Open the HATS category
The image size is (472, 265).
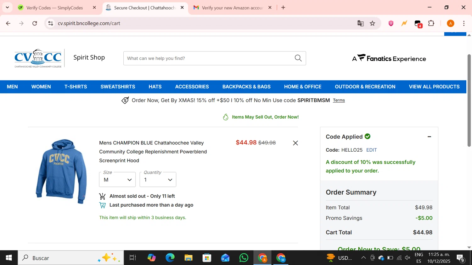pos(155,87)
